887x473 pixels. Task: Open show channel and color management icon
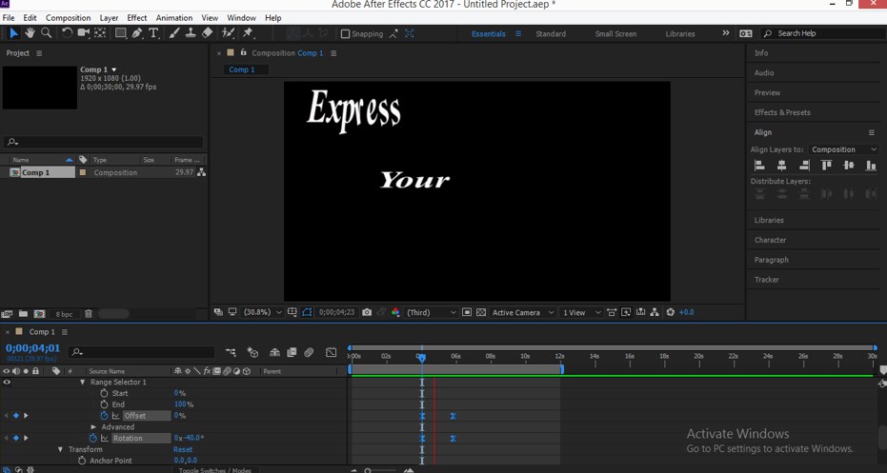click(x=395, y=312)
